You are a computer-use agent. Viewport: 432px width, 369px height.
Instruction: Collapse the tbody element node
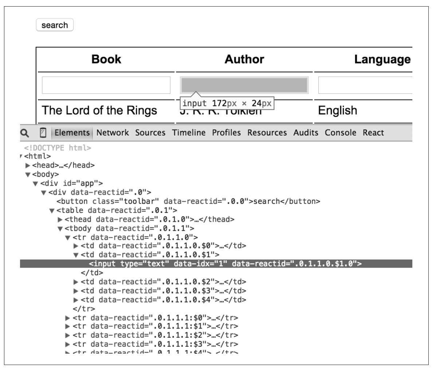pos(60,229)
